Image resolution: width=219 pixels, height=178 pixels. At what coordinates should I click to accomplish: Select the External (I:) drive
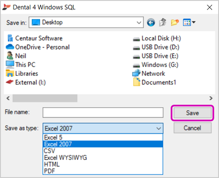tap(26, 82)
